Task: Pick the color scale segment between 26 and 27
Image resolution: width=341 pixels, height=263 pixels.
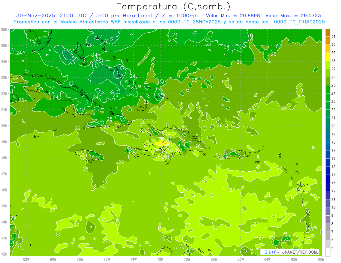Action: point(328,73)
